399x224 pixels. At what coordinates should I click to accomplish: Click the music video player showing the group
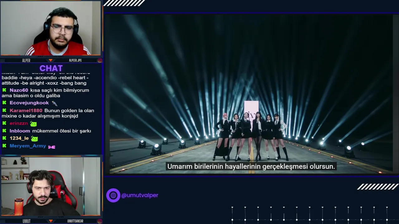(x=251, y=94)
